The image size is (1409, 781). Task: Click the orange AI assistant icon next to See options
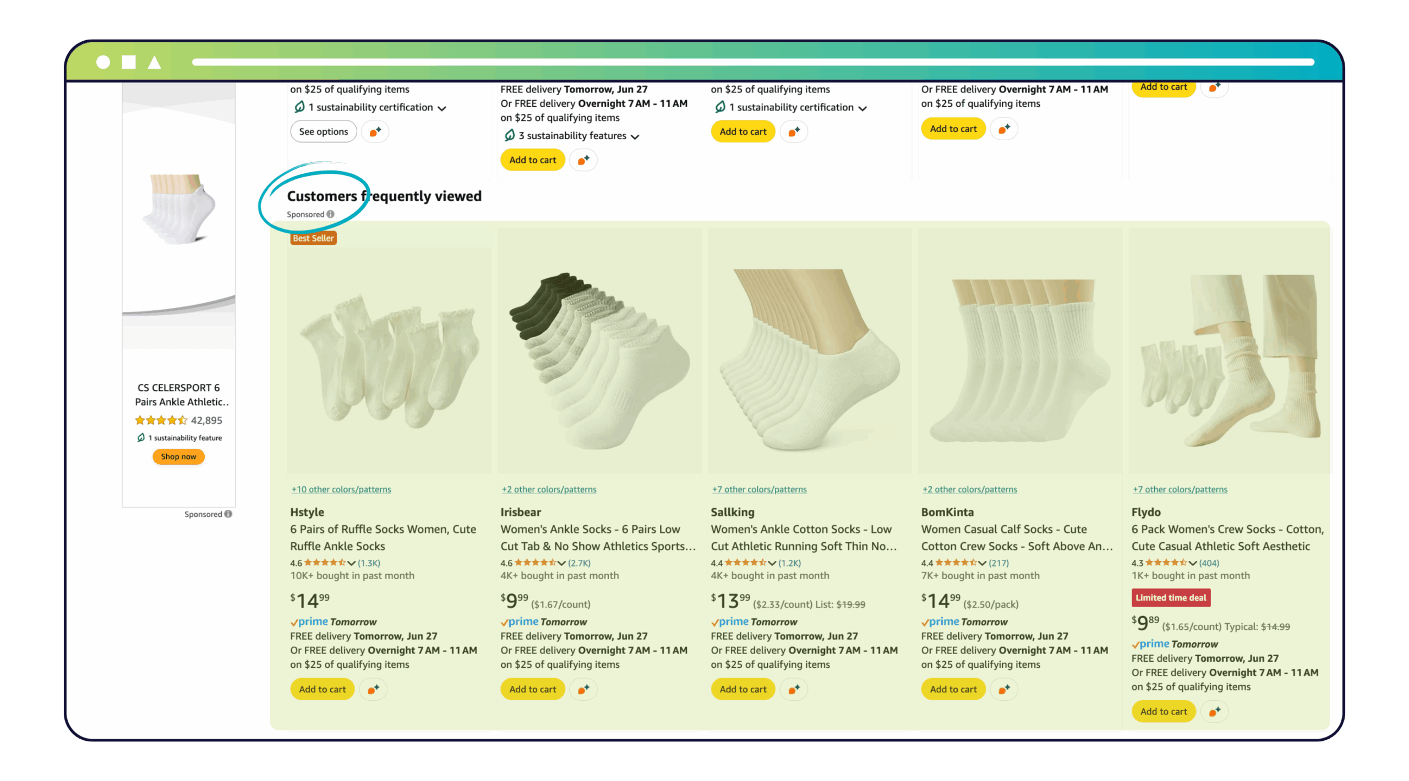375,131
